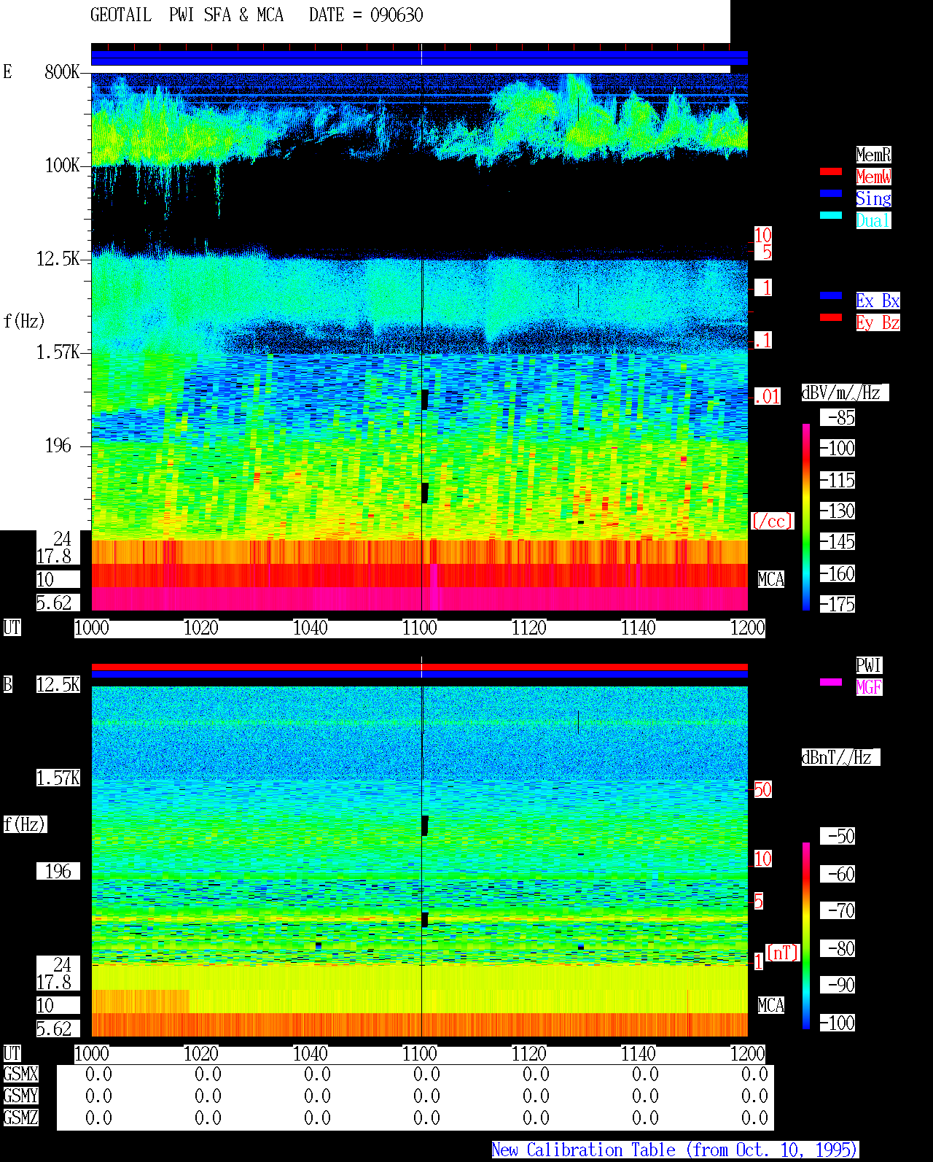The image size is (933, 1162).
Task: Select the -80 color scale value
Action: [x=838, y=948]
